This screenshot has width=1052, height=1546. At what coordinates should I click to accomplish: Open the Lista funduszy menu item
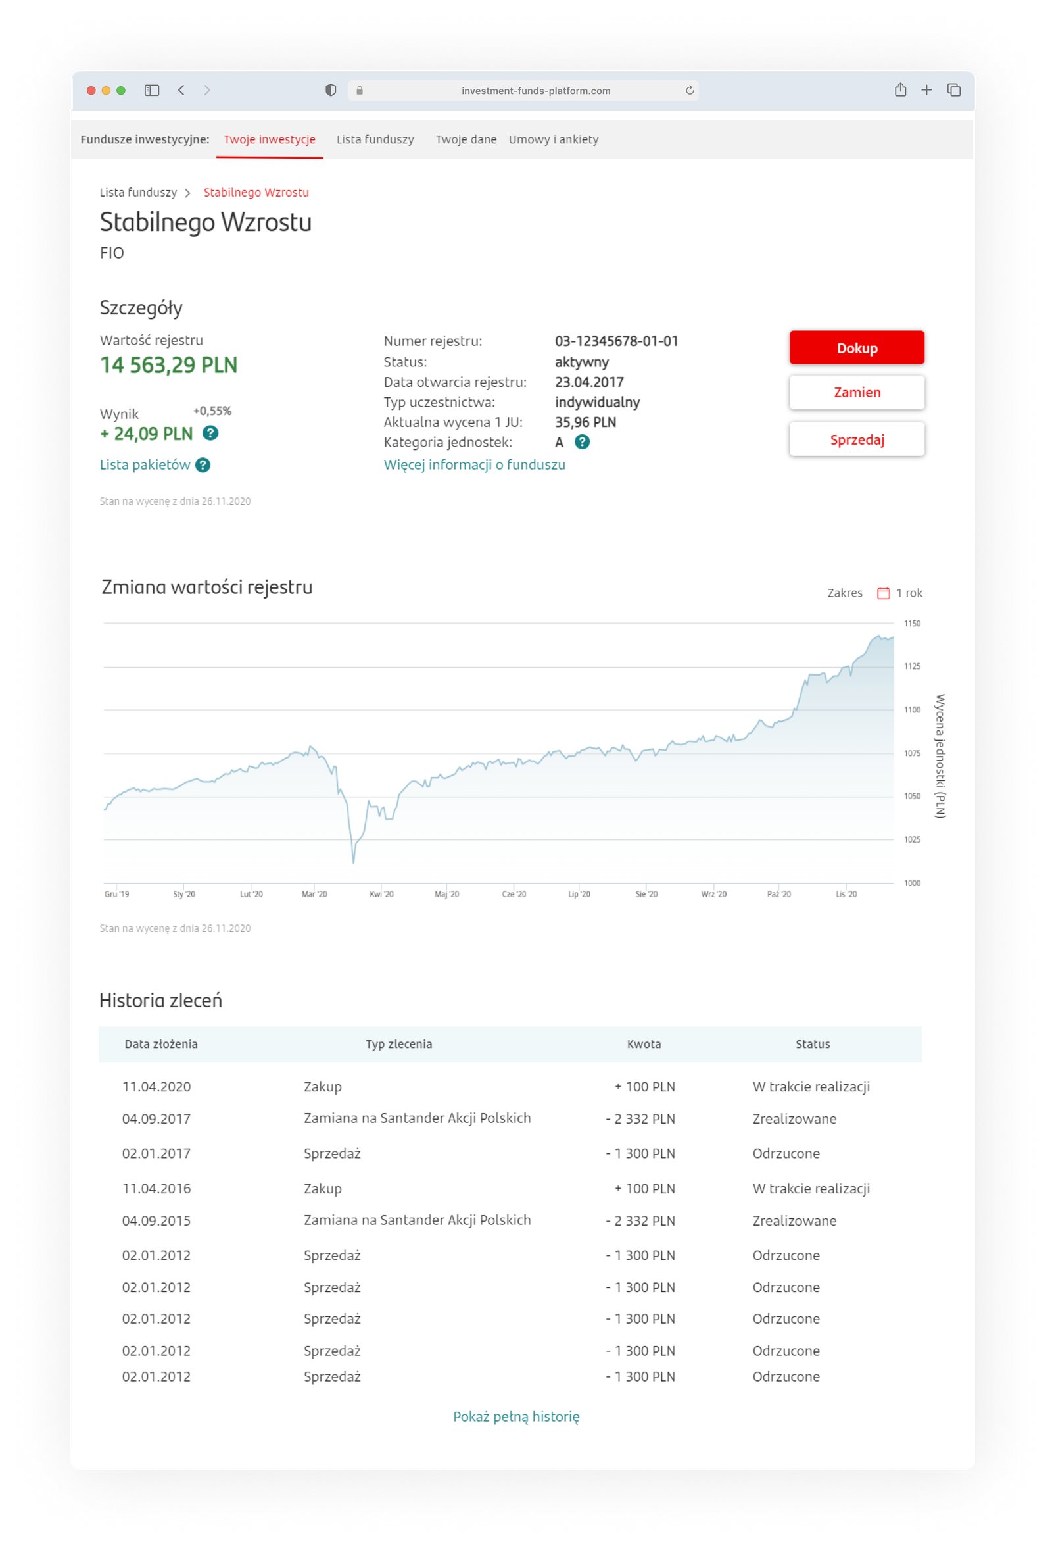pos(374,139)
